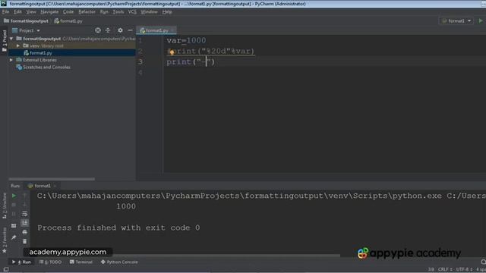Viewport: 486px width, 273px height.
Task: Toggle soft-wrap in the Run console
Action: 25,214
